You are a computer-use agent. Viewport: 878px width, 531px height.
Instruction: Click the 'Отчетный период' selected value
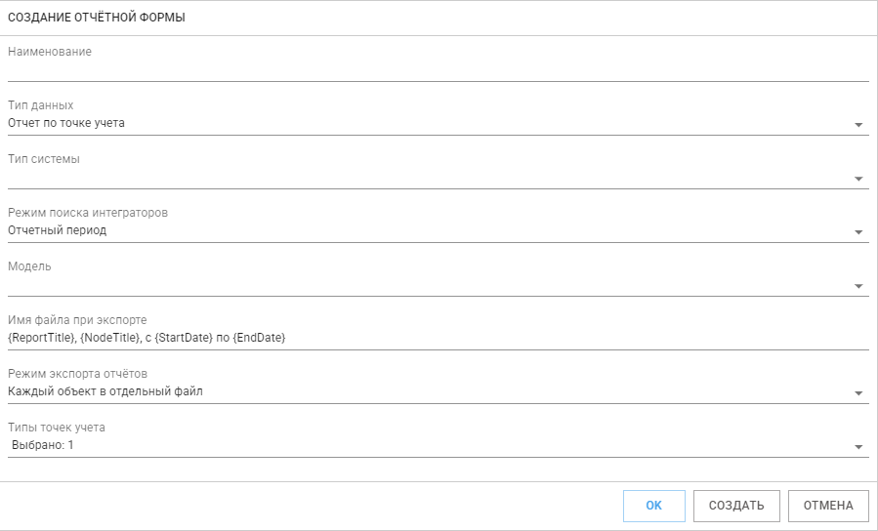pyautogui.click(x=57, y=230)
